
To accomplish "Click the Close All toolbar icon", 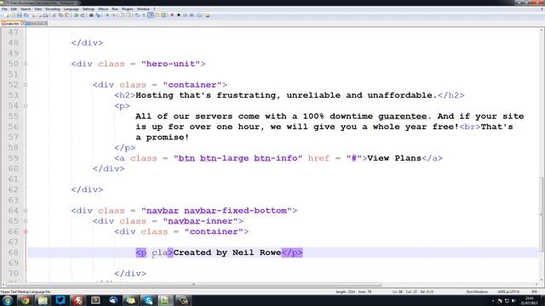I will [40, 15].
